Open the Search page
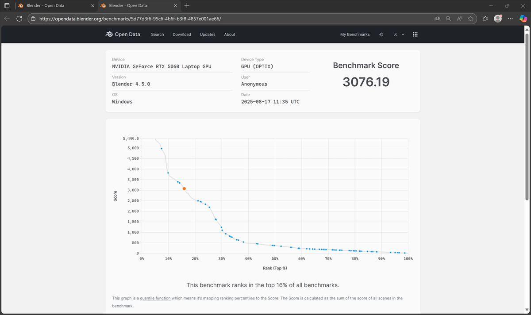 pyautogui.click(x=158, y=35)
